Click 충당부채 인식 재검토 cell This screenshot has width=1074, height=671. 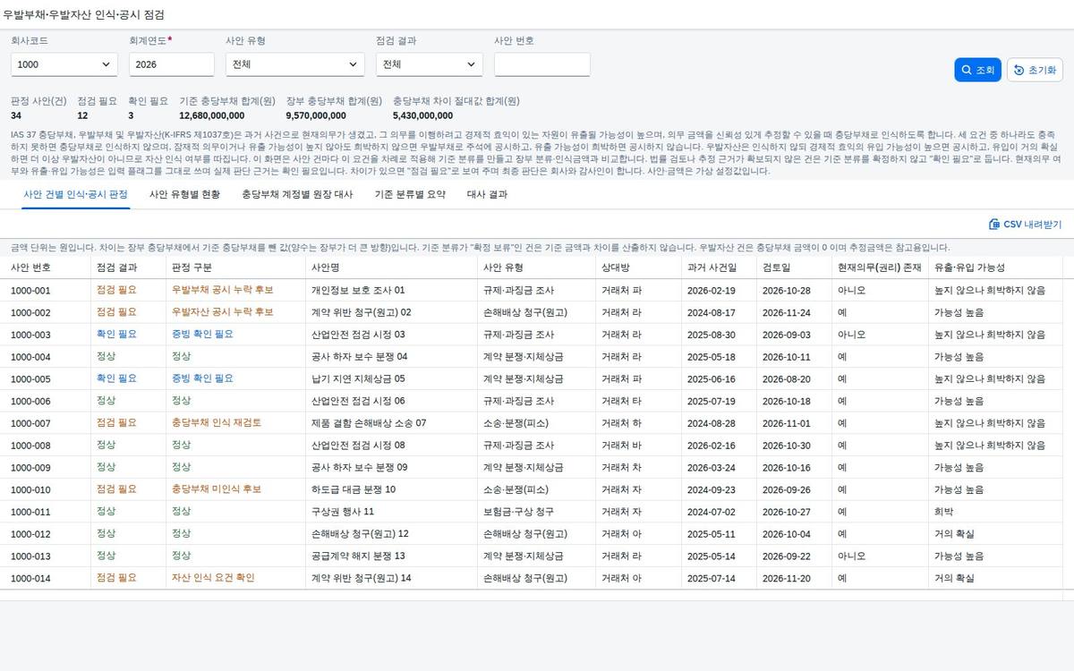[216, 423]
